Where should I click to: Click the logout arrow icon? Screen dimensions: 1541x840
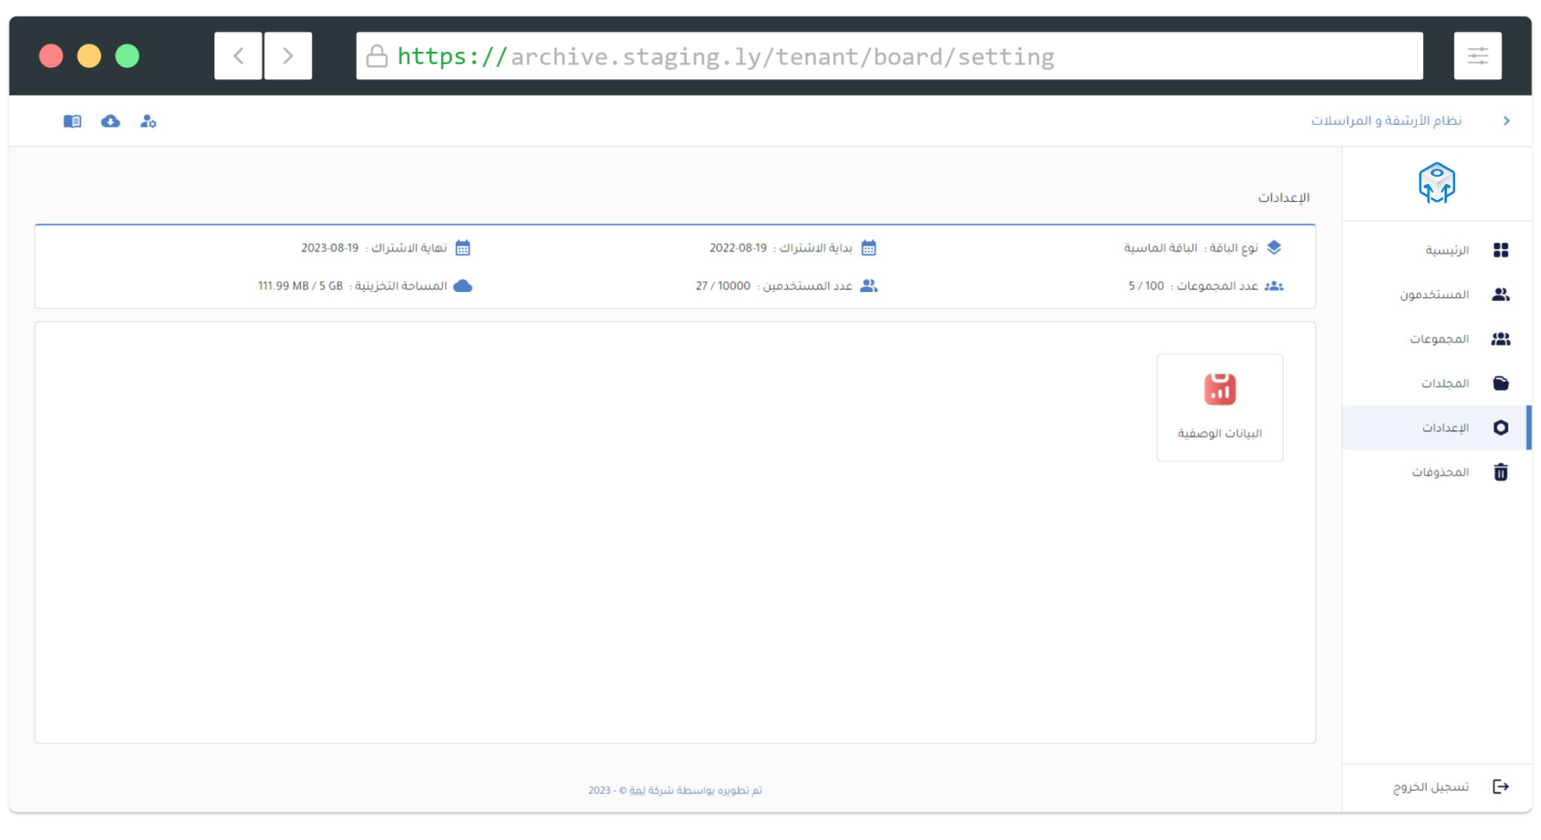click(1501, 786)
